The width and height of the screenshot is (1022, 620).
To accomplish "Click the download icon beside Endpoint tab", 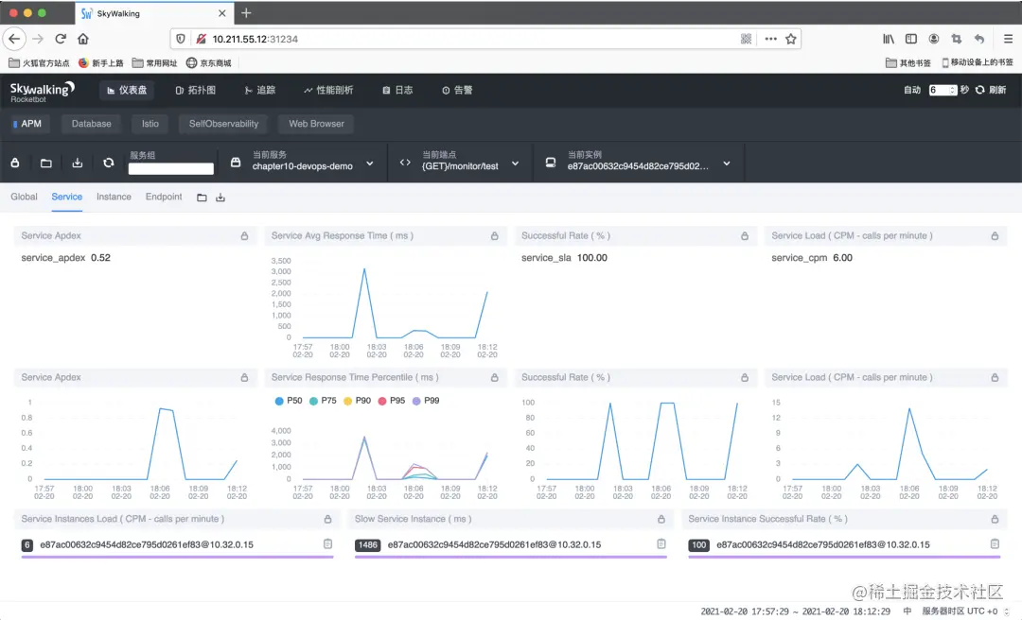I will point(220,198).
